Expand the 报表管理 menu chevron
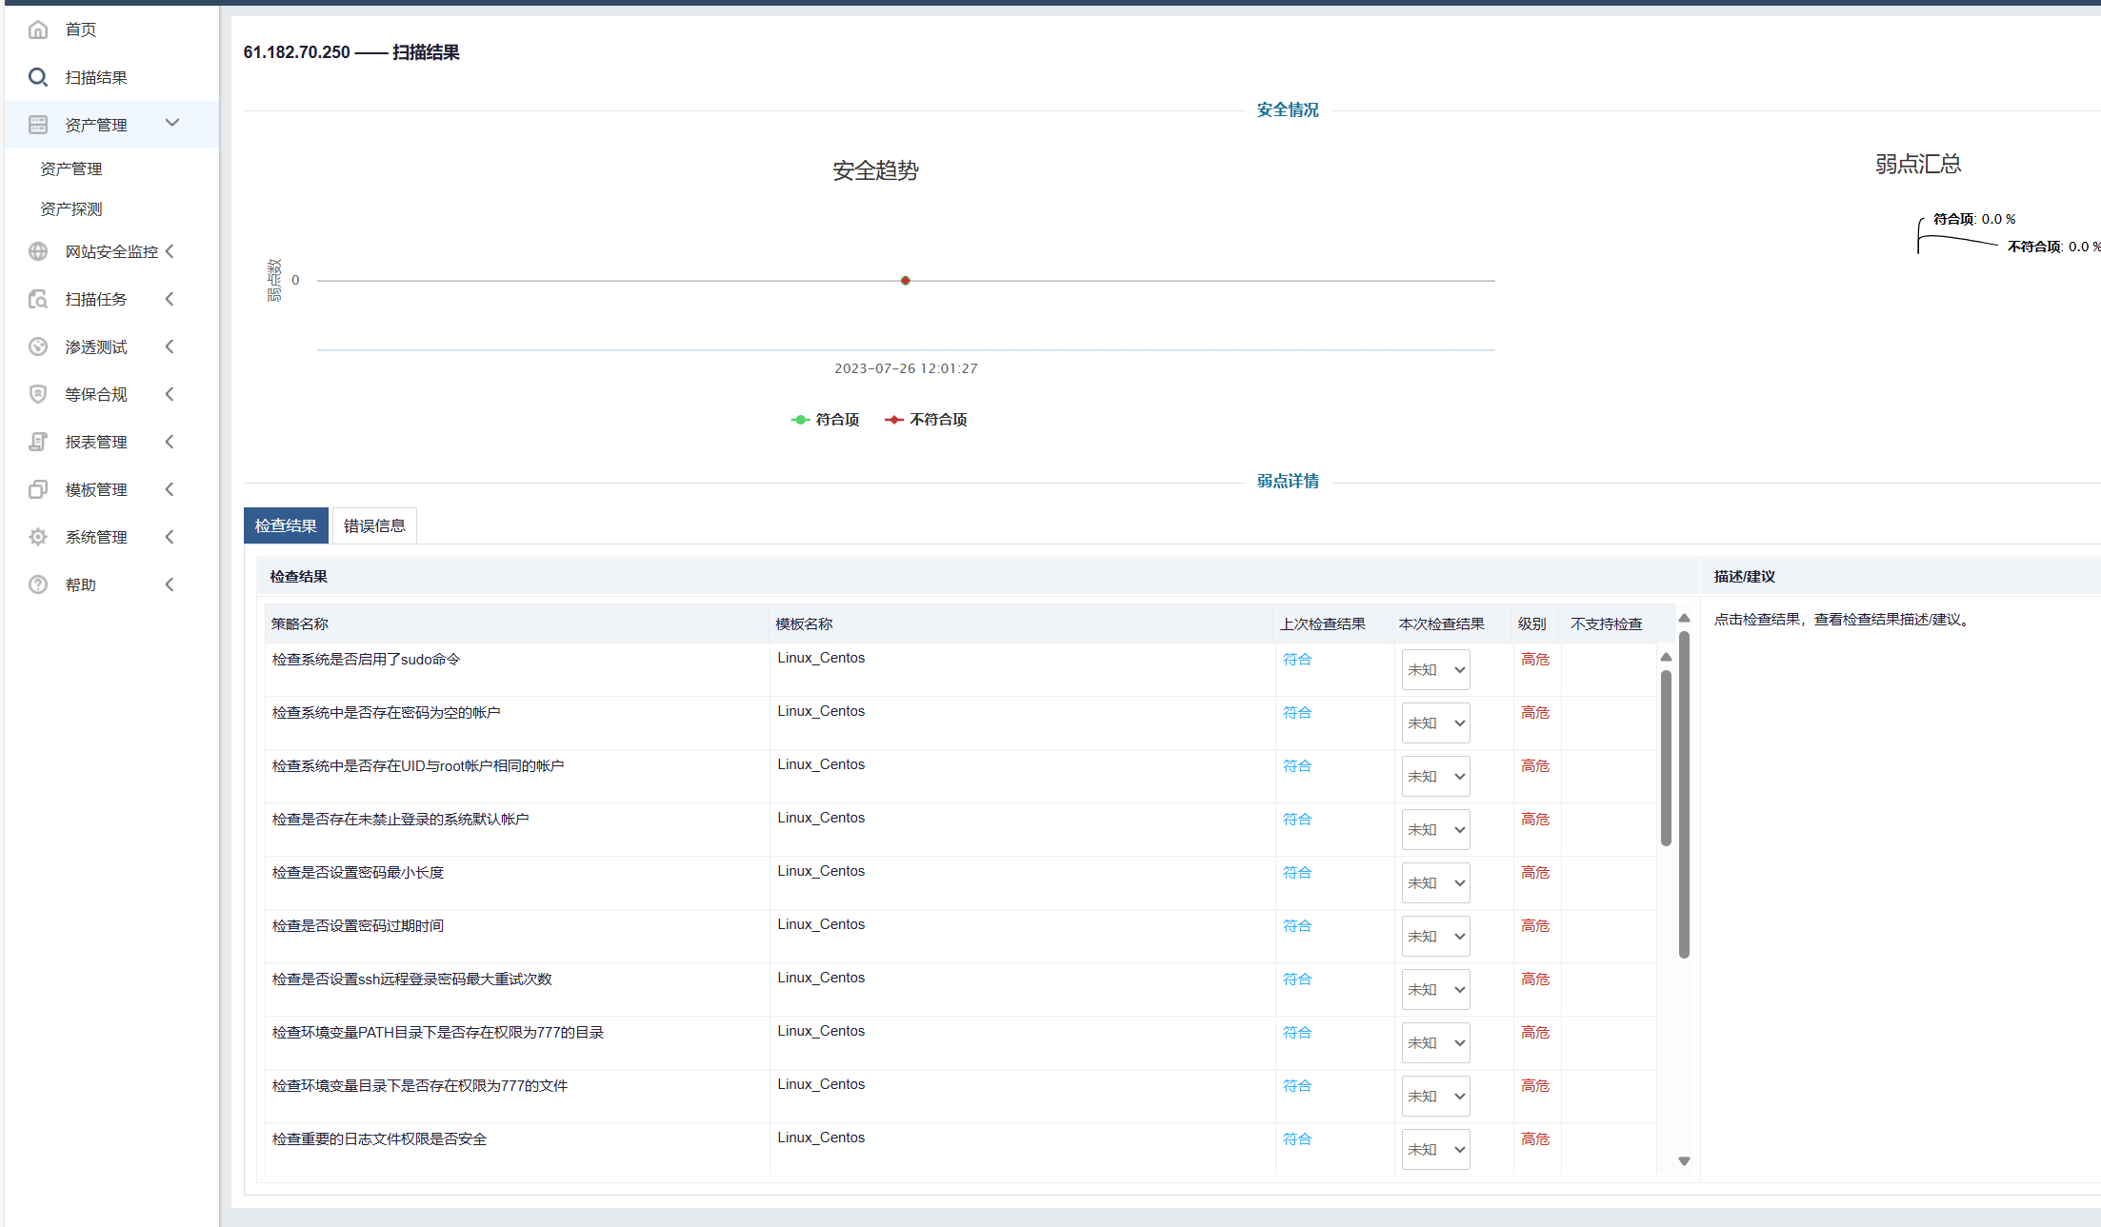The image size is (2101, 1227). [170, 442]
